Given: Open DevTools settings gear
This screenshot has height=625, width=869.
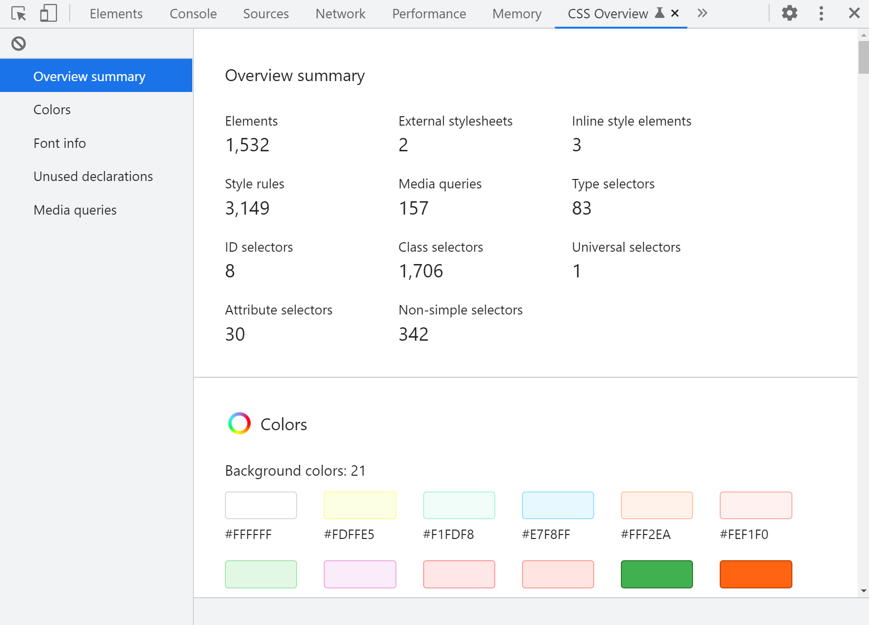Looking at the screenshot, I should click(789, 13).
